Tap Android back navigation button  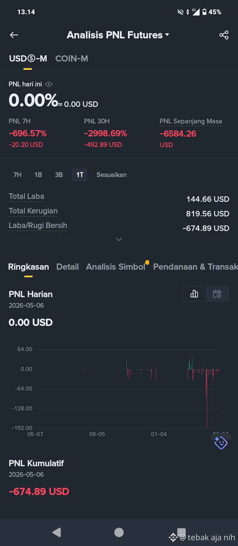point(57,532)
